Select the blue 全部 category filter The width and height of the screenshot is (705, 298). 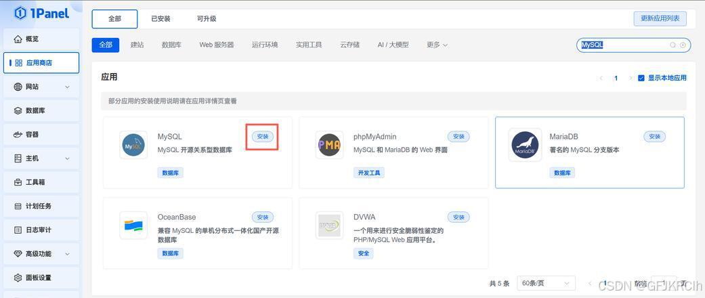106,45
